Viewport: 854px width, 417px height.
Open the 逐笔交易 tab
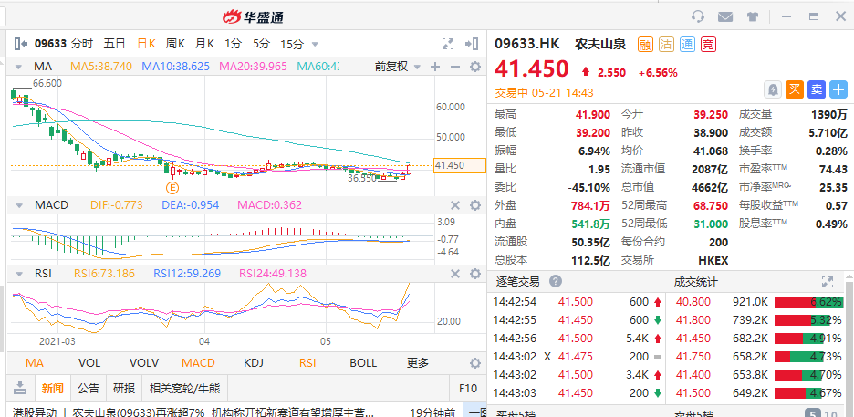coord(517,281)
